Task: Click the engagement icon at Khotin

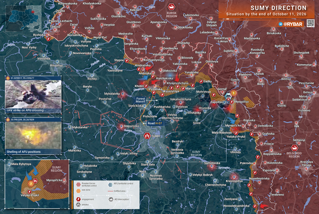Action: pos(146,86)
